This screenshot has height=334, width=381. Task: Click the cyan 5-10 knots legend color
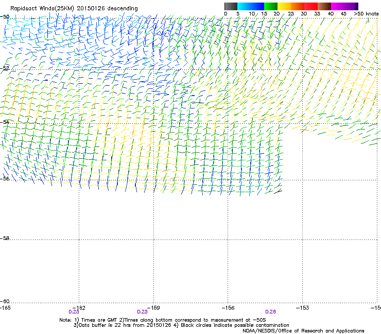click(x=244, y=6)
